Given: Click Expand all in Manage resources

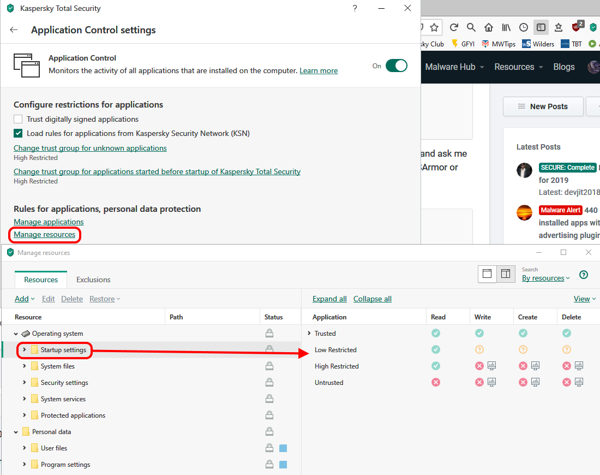Looking at the screenshot, I should pos(329,299).
